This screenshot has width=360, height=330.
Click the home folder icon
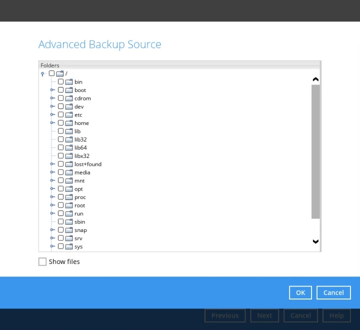click(69, 123)
